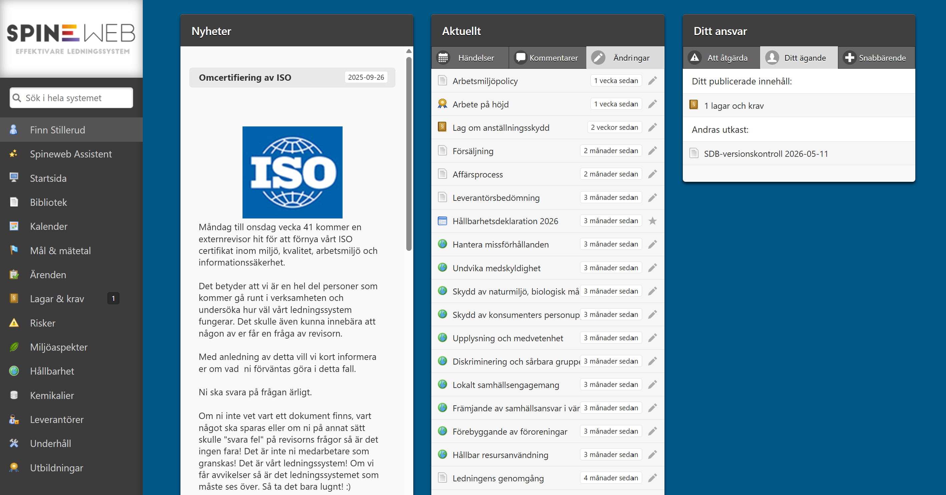
Task: Open Skydd av naturmiljö, biologisk row
Action: pyautogui.click(x=547, y=291)
